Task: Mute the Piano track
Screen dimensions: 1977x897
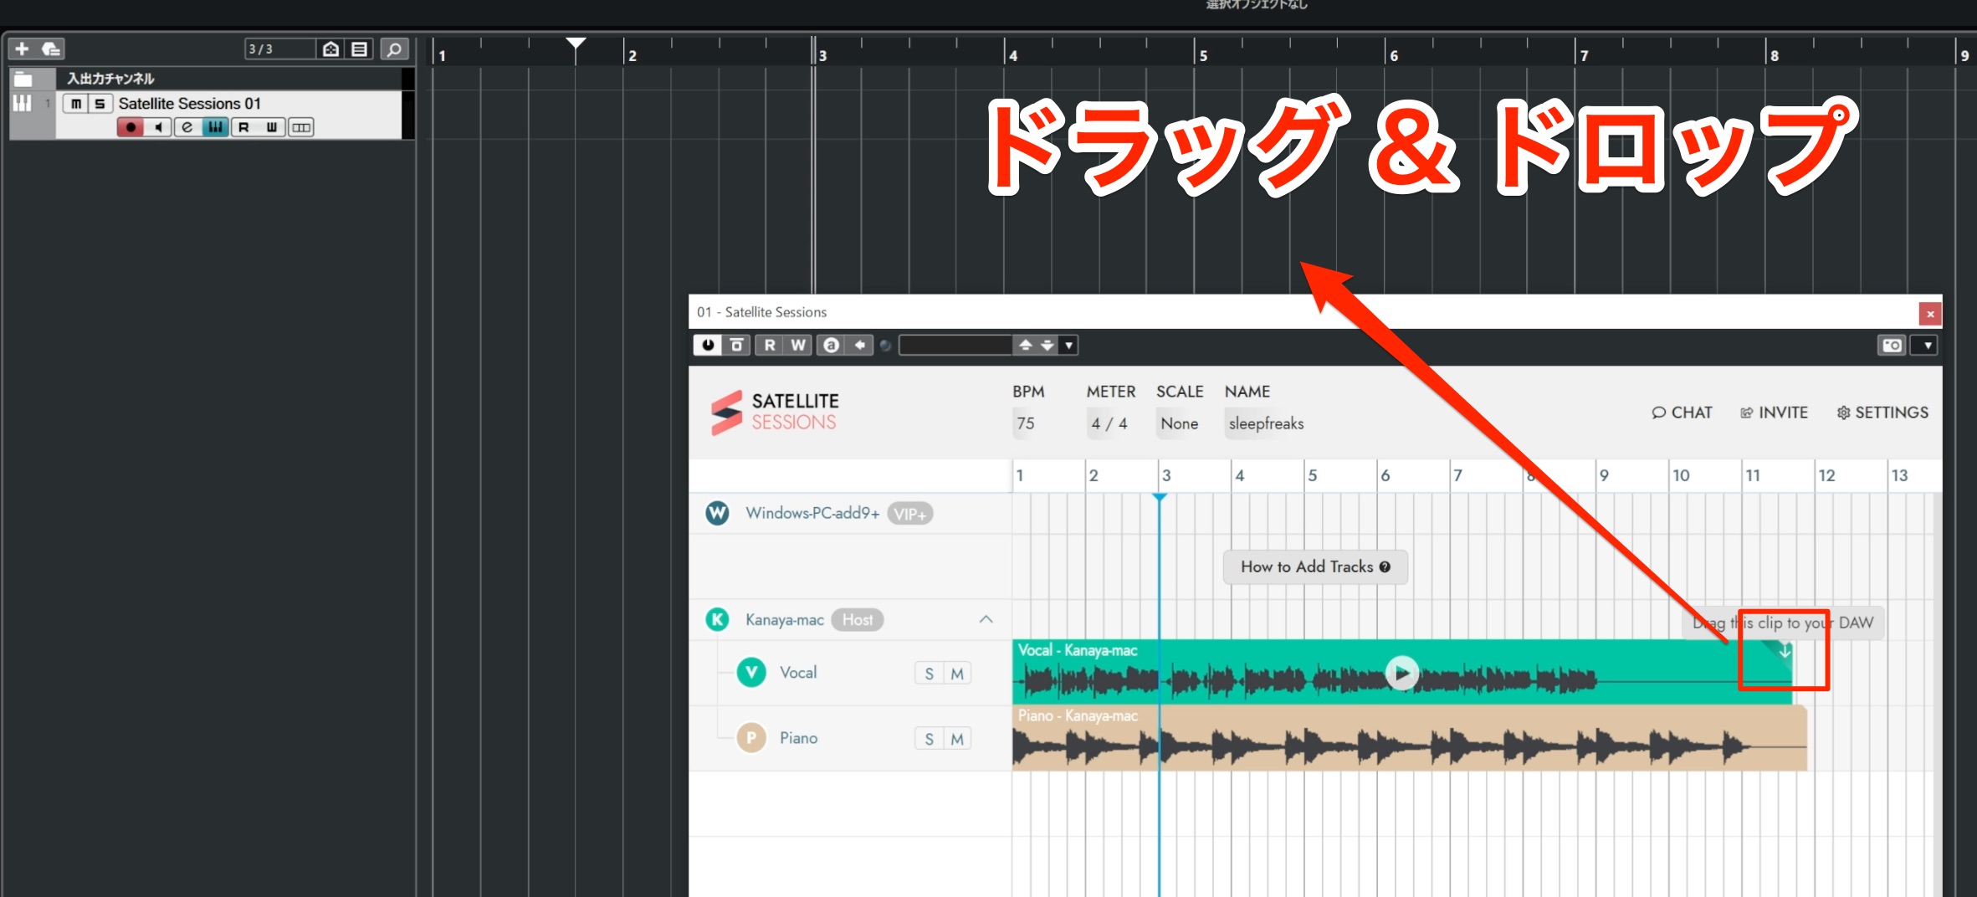Action: tap(957, 739)
